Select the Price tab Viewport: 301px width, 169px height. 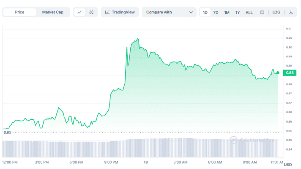pos(19,12)
